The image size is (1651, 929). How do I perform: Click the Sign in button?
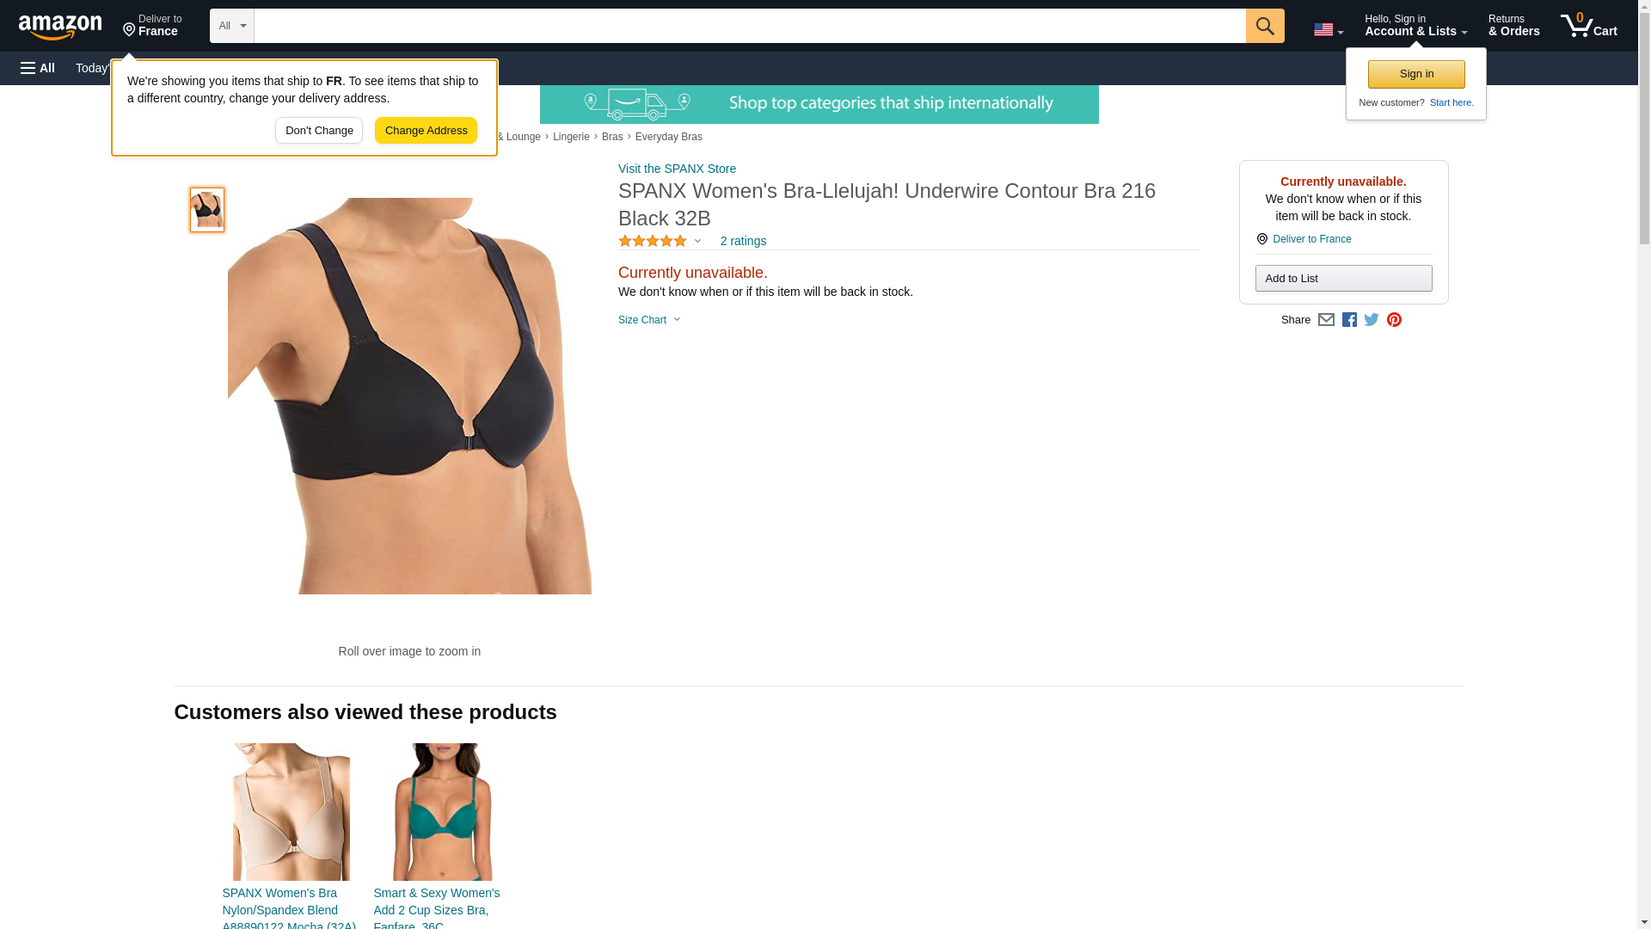[x=1416, y=74]
